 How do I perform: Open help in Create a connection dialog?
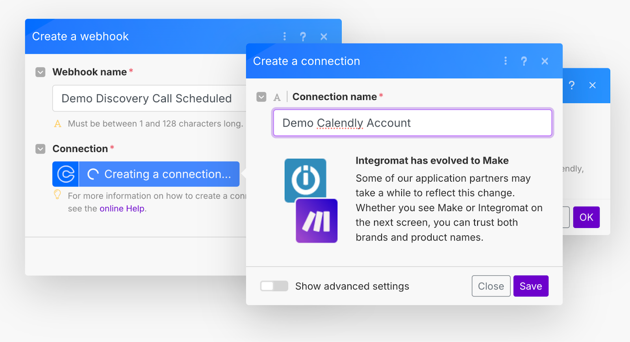[524, 61]
